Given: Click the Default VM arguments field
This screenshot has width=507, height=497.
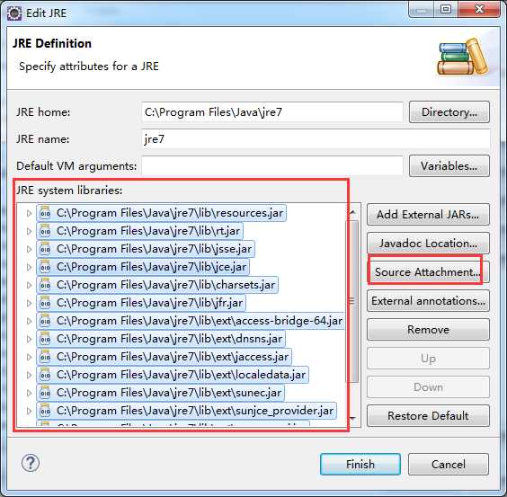Looking at the screenshot, I should tap(272, 166).
